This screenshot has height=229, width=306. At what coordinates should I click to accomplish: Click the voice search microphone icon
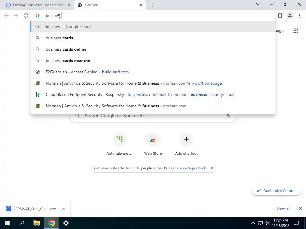tap(228, 116)
